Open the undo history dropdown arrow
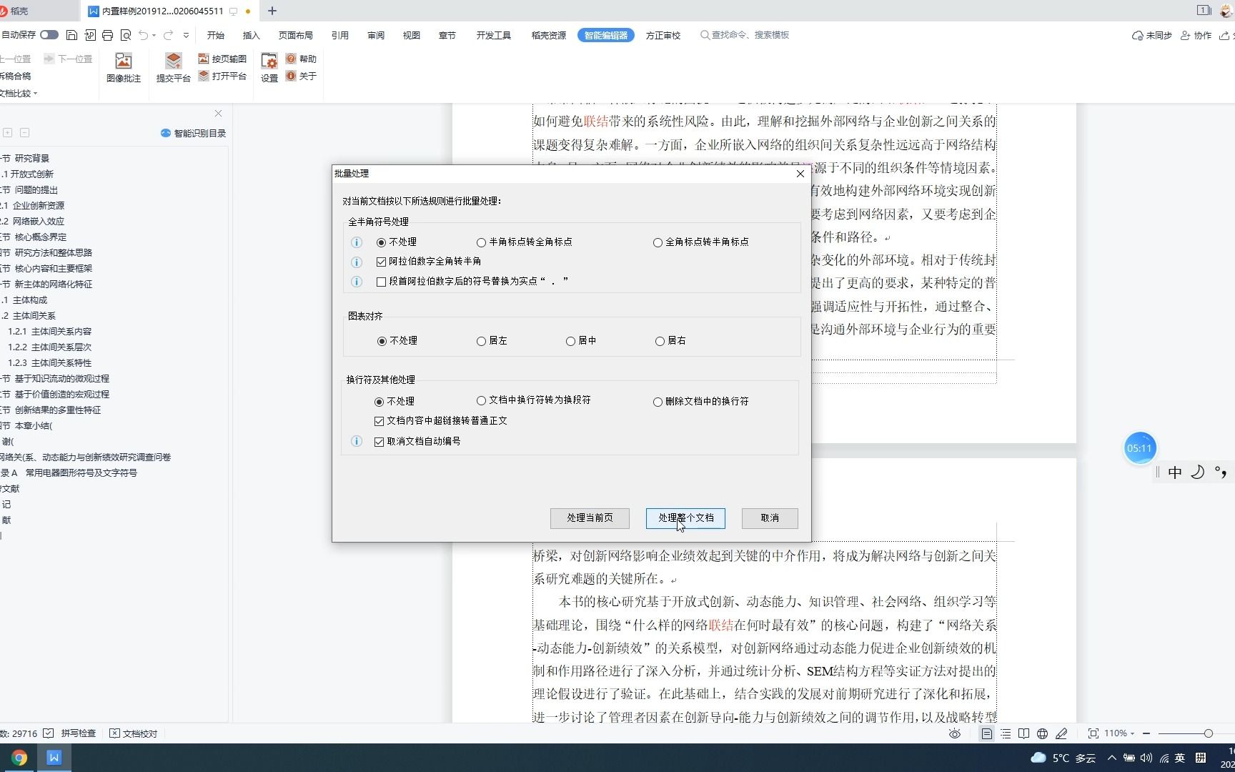 [154, 36]
